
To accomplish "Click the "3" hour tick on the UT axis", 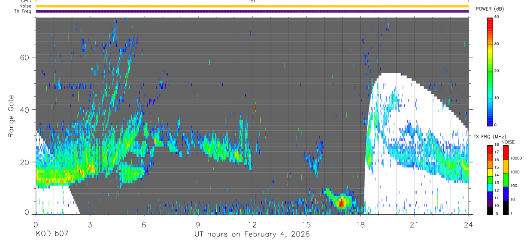I will pos(90,224).
